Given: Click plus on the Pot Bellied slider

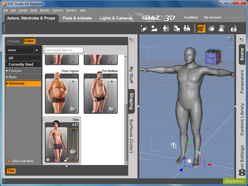Looking at the screenshot, I should [x=112, y=81].
